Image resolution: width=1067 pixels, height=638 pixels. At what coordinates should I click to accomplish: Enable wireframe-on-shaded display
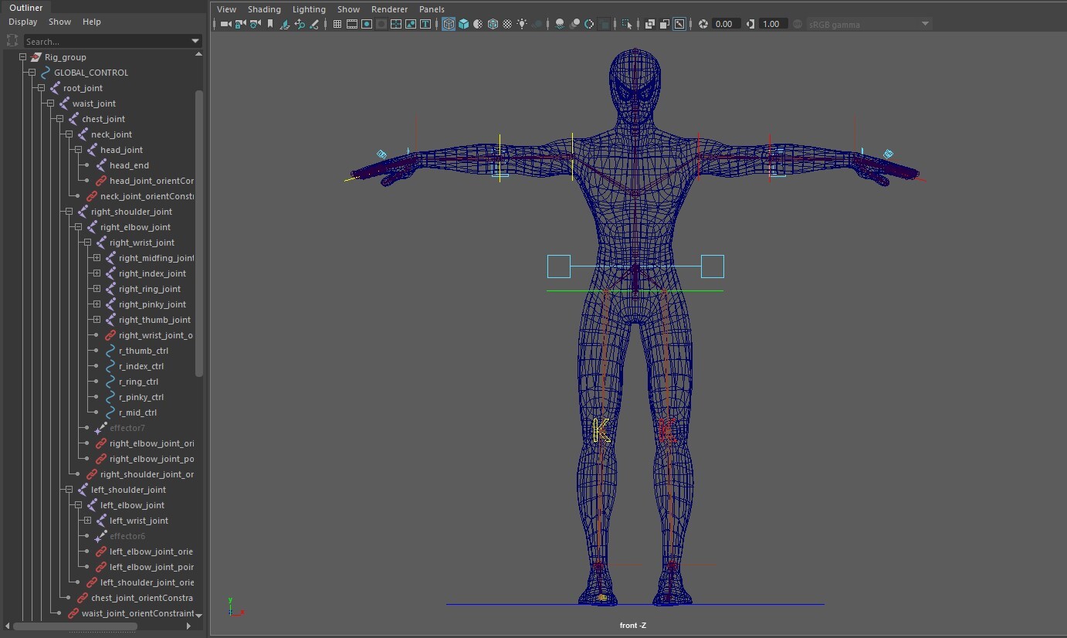493,24
